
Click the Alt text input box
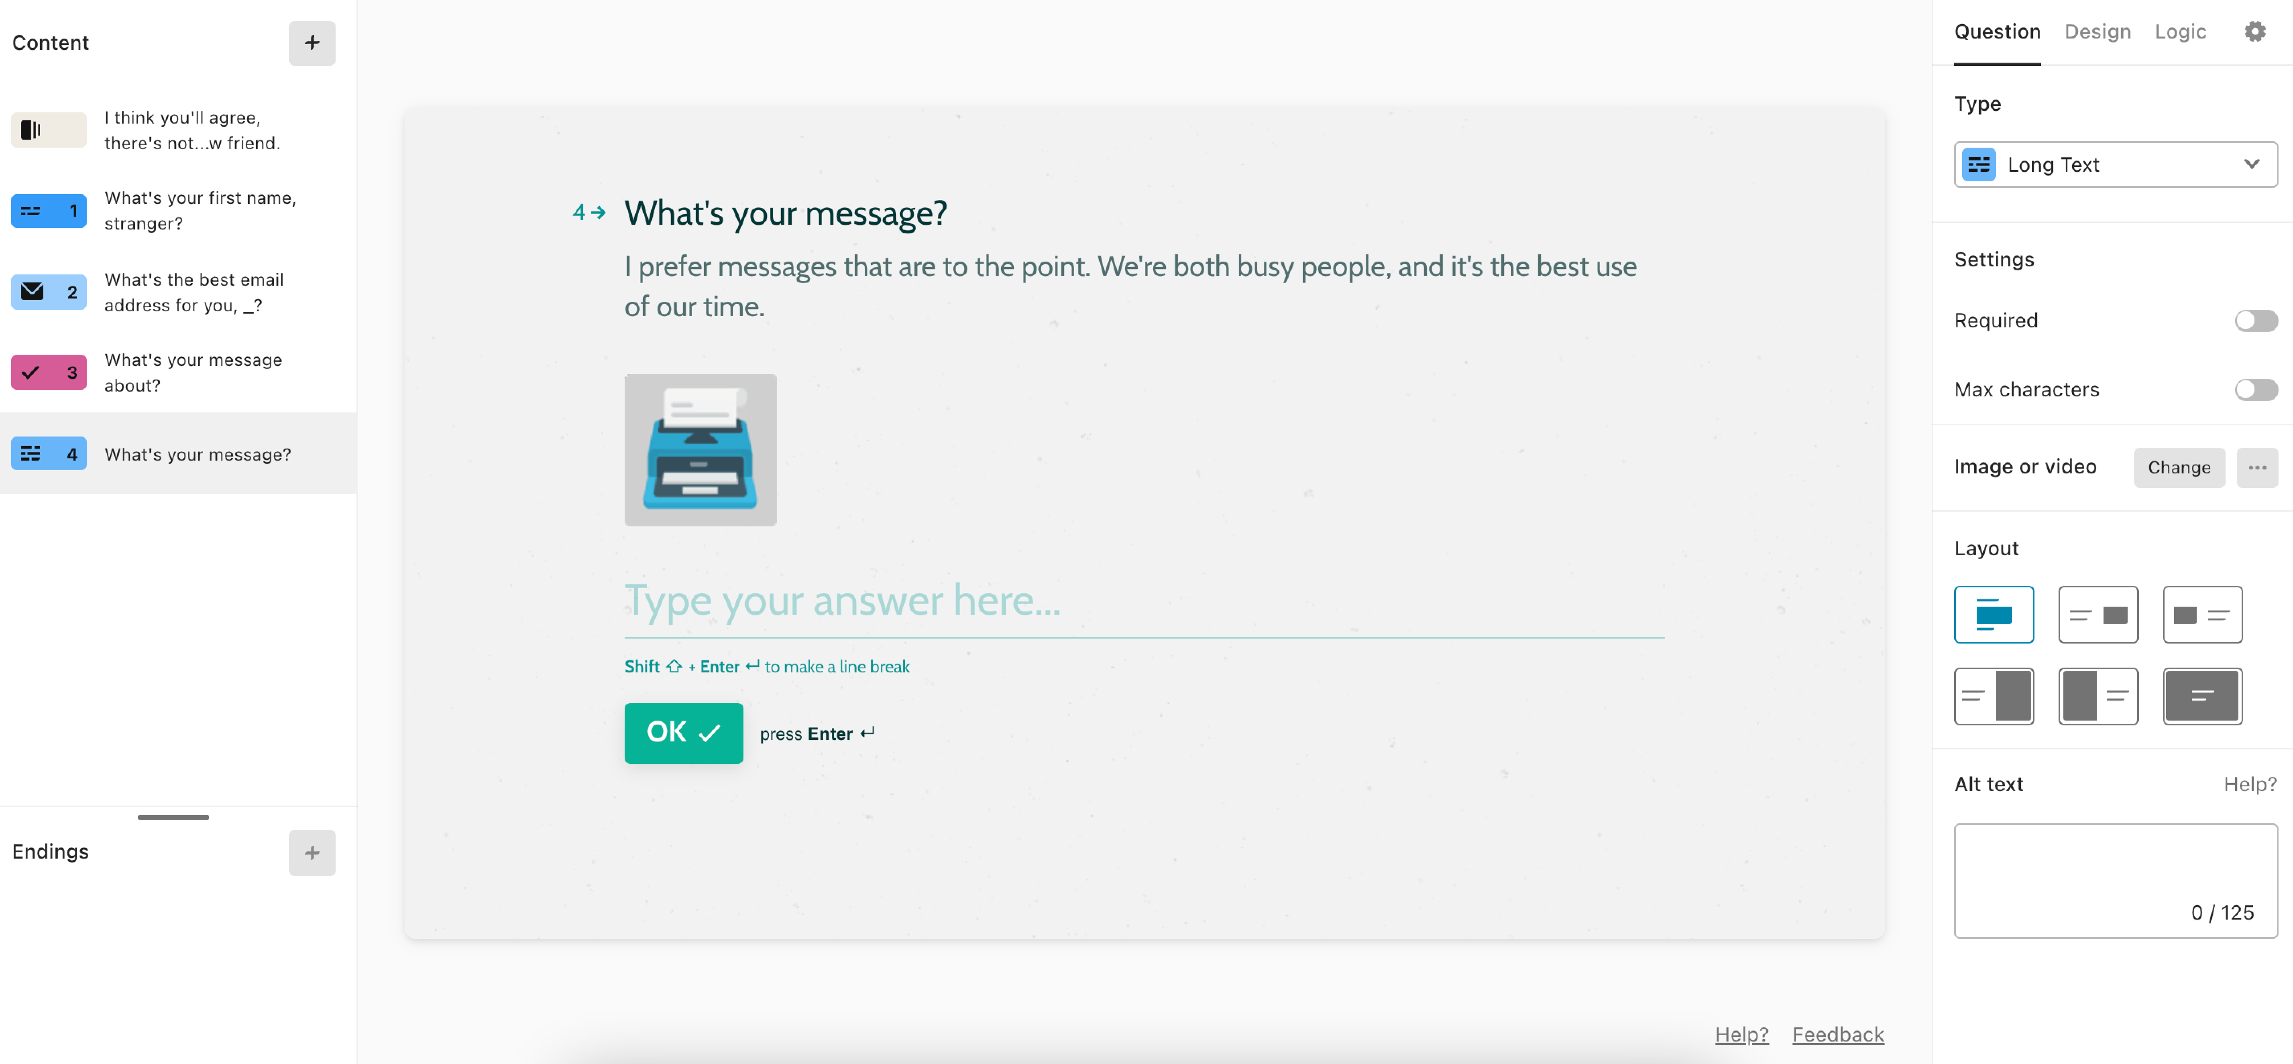[x=2115, y=880]
